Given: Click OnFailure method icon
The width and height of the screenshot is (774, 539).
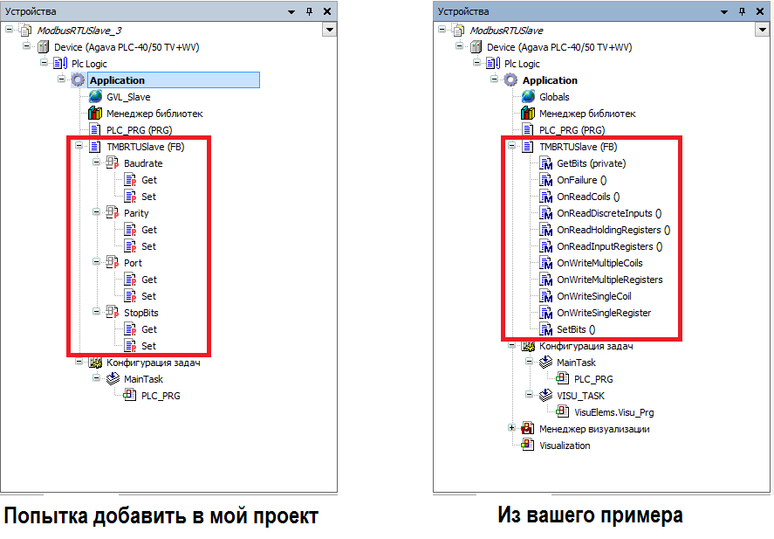Looking at the screenshot, I should coord(545,180).
